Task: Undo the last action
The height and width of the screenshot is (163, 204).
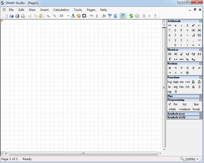Action: click(49, 16)
